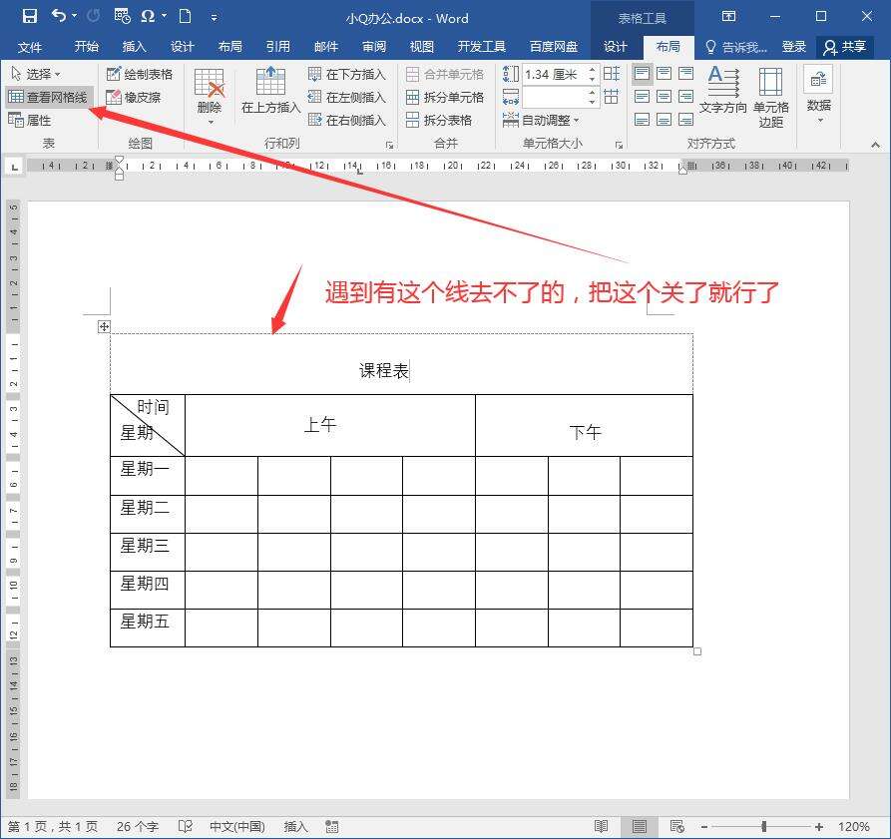Click the Undo arrow icon

[x=59, y=16]
